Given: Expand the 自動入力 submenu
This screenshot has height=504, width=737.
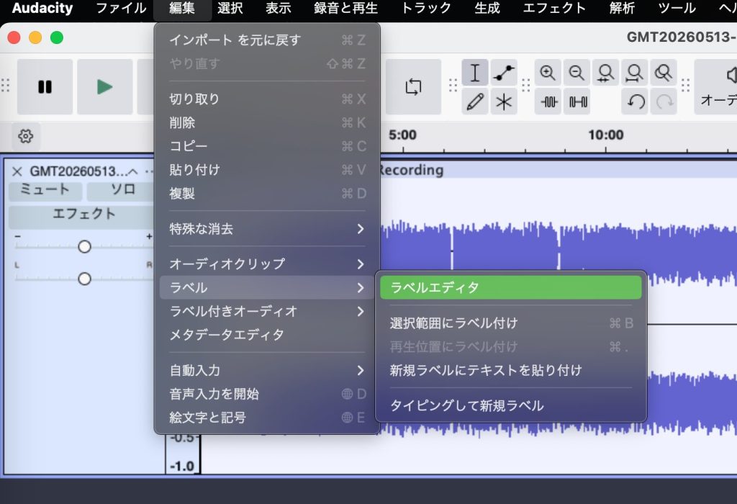Looking at the screenshot, I should [267, 371].
